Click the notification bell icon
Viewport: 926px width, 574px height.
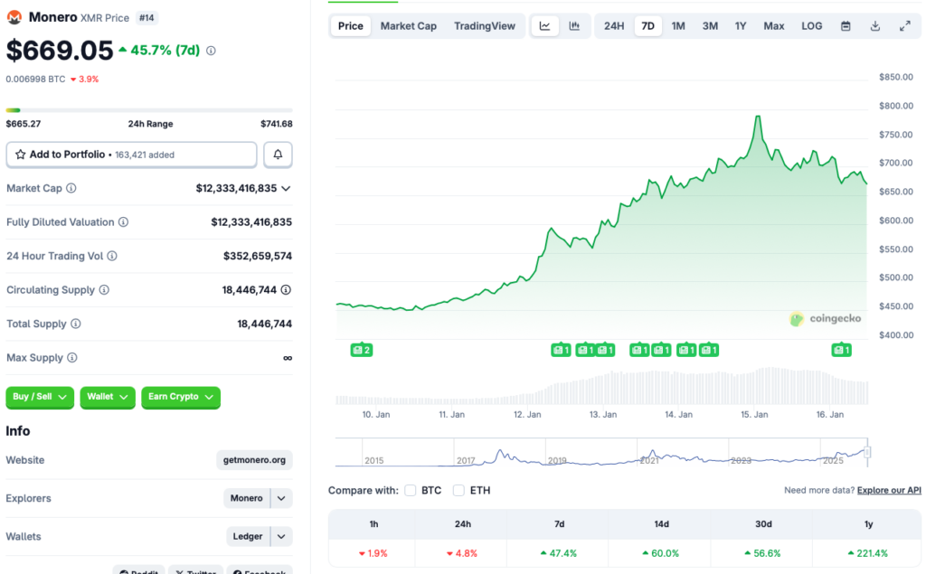(278, 155)
